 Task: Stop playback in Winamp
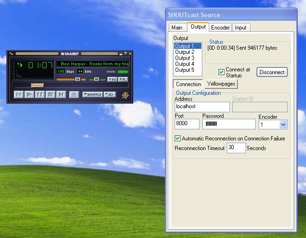(x=50, y=95)
